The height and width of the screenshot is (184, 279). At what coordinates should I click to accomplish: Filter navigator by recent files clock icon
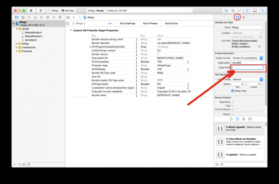[20, 164]
